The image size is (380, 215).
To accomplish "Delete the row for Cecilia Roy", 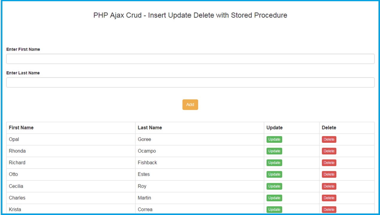I will pyautogui.click(x=329, y=186).
